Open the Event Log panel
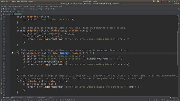Image resolution: width=180 pixels, height=101 pixels. (x=174, y=98)
